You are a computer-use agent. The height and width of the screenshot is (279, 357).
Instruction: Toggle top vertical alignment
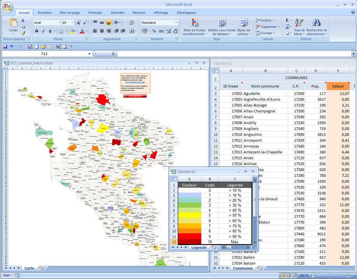[x=95, y=23]
